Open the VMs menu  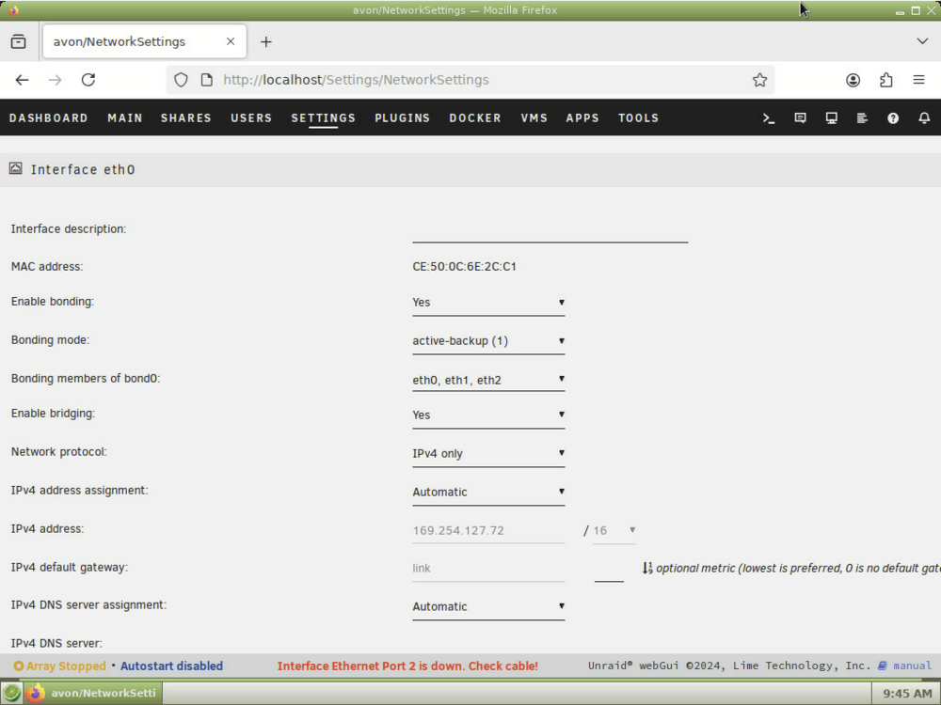pos(534,118)
